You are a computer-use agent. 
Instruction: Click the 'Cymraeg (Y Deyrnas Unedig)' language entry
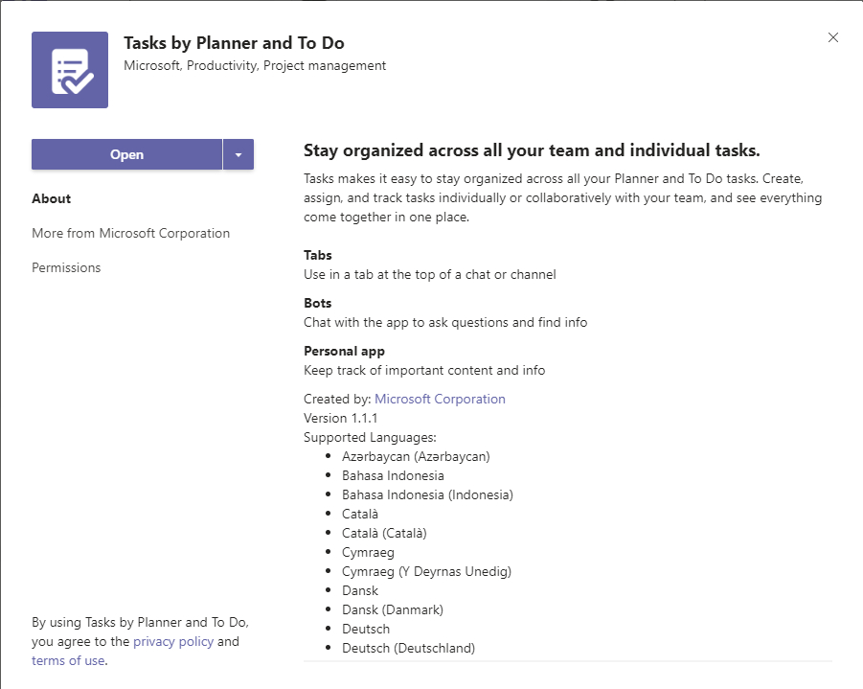[426, 572]
